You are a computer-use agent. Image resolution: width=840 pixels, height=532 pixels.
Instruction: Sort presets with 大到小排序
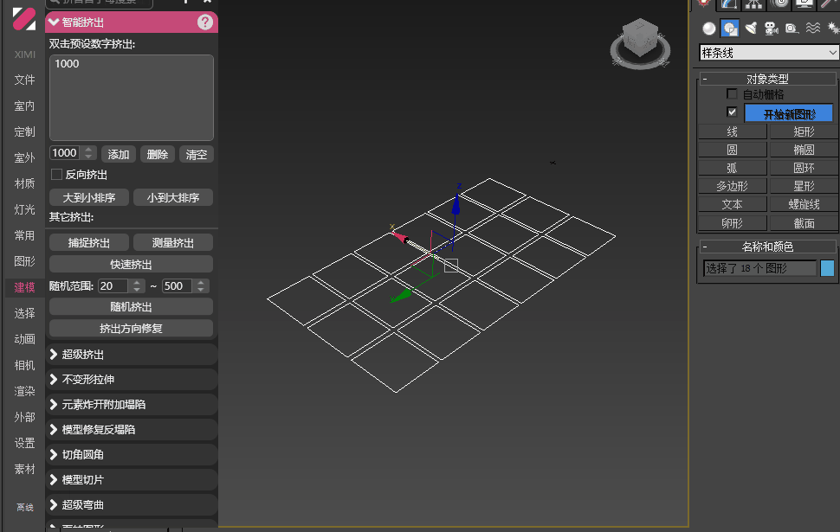pos(89,197)
